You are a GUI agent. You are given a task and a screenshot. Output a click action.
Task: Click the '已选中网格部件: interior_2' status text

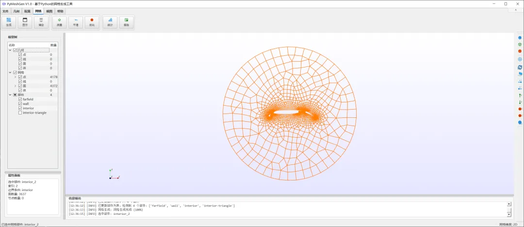[20, 225]
